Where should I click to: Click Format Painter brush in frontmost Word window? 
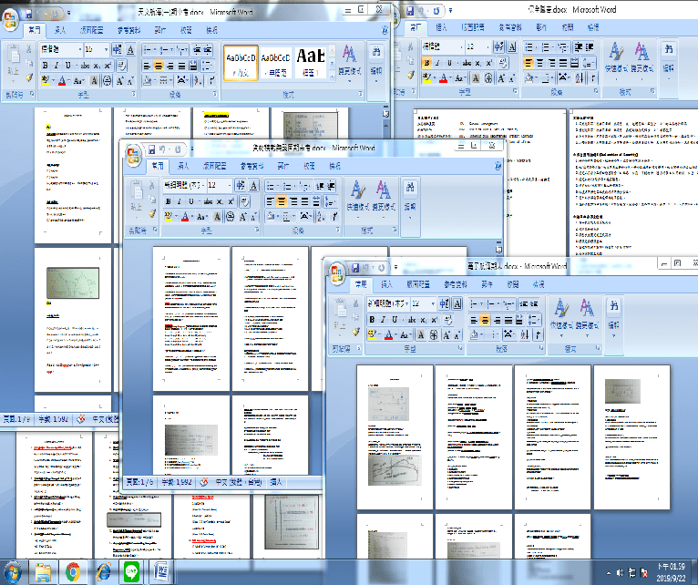pyautogui.click(x=355, y=332)
